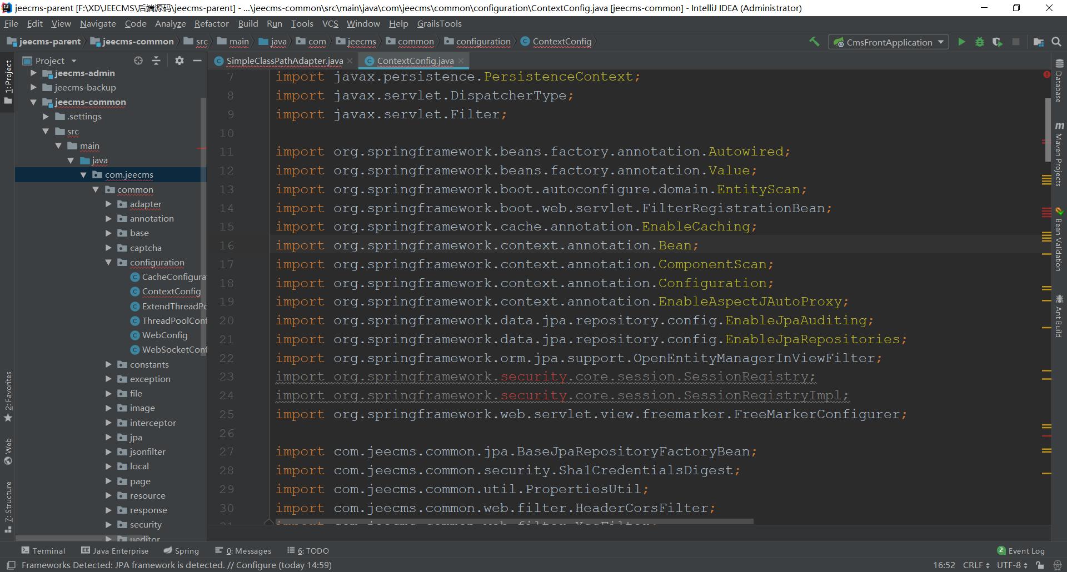Run with Coverage using the shield icon
The image size is (1067, 572).
998,42
